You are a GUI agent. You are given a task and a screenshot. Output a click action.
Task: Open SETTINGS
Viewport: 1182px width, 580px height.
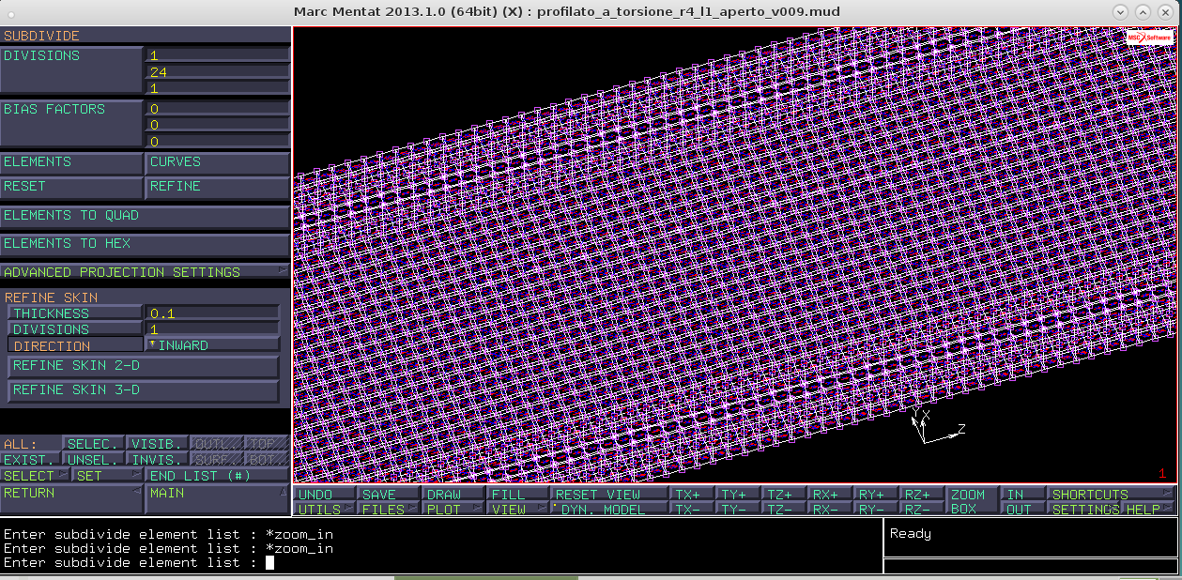pos(1086,509)
